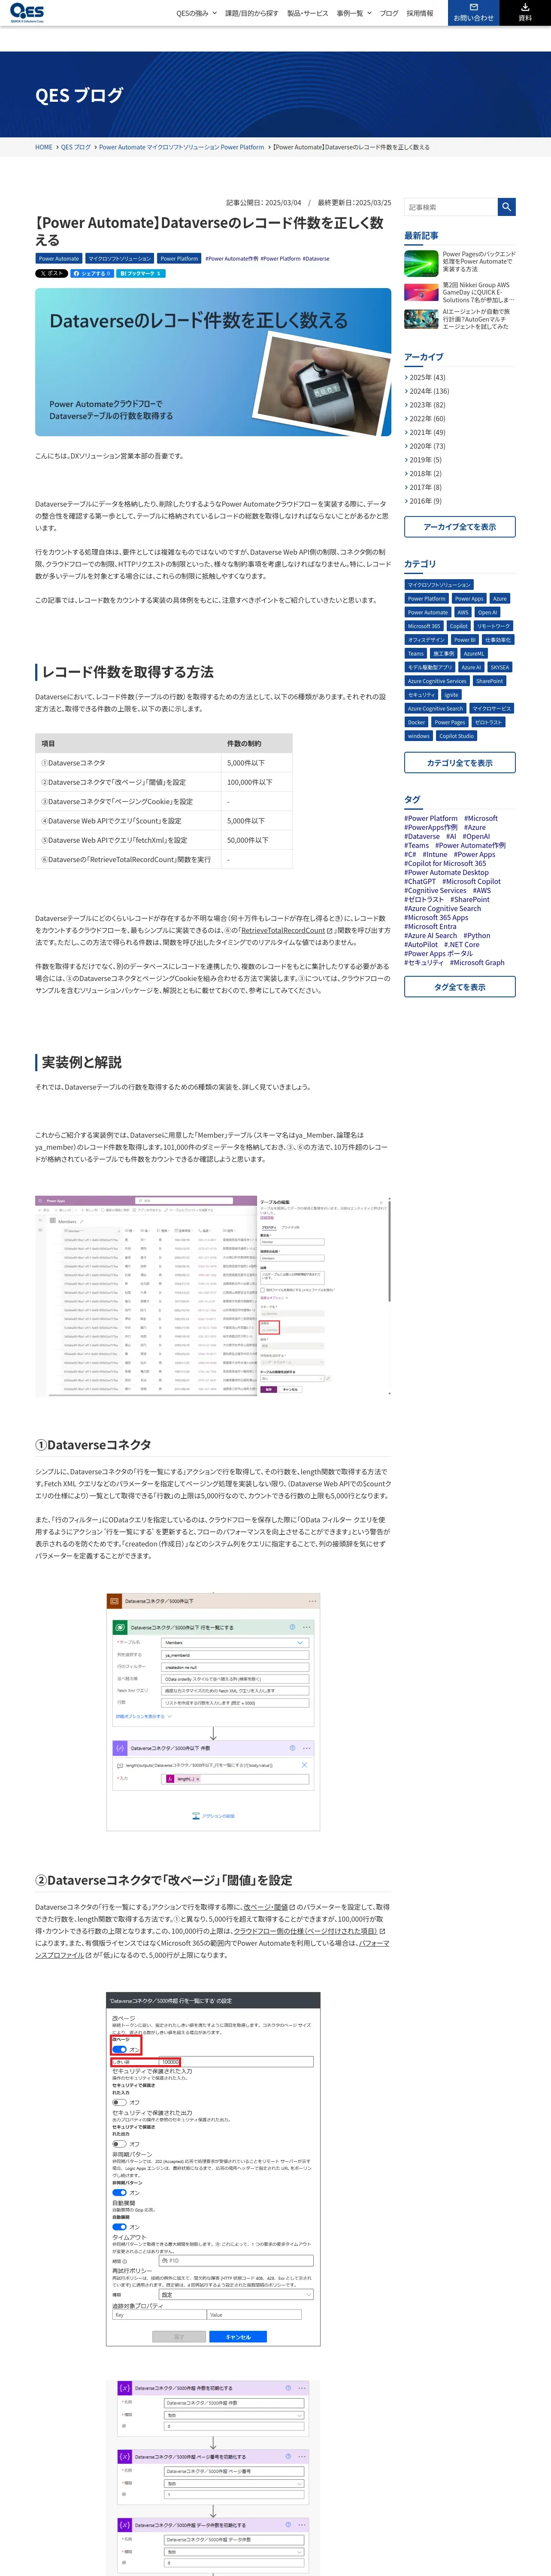Open the #Microsoft Graph tag link
Screen dimensions: 551x2576
pos(477,962)
